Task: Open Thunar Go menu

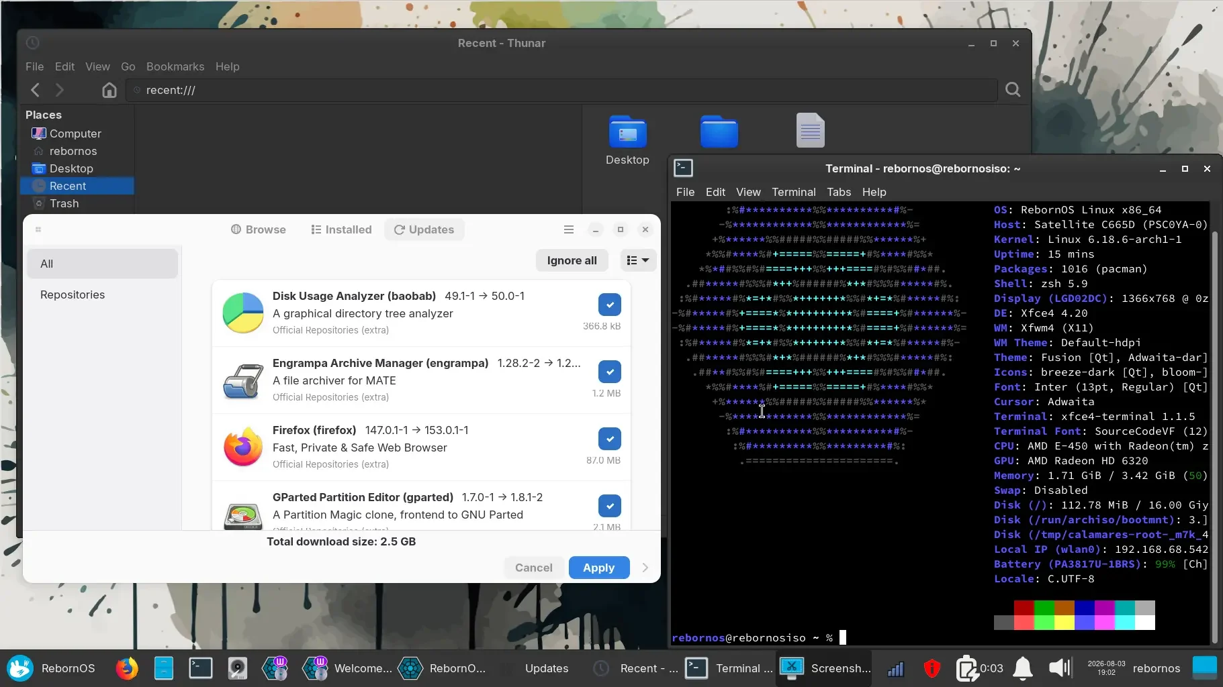Action: tap(128, 66)
